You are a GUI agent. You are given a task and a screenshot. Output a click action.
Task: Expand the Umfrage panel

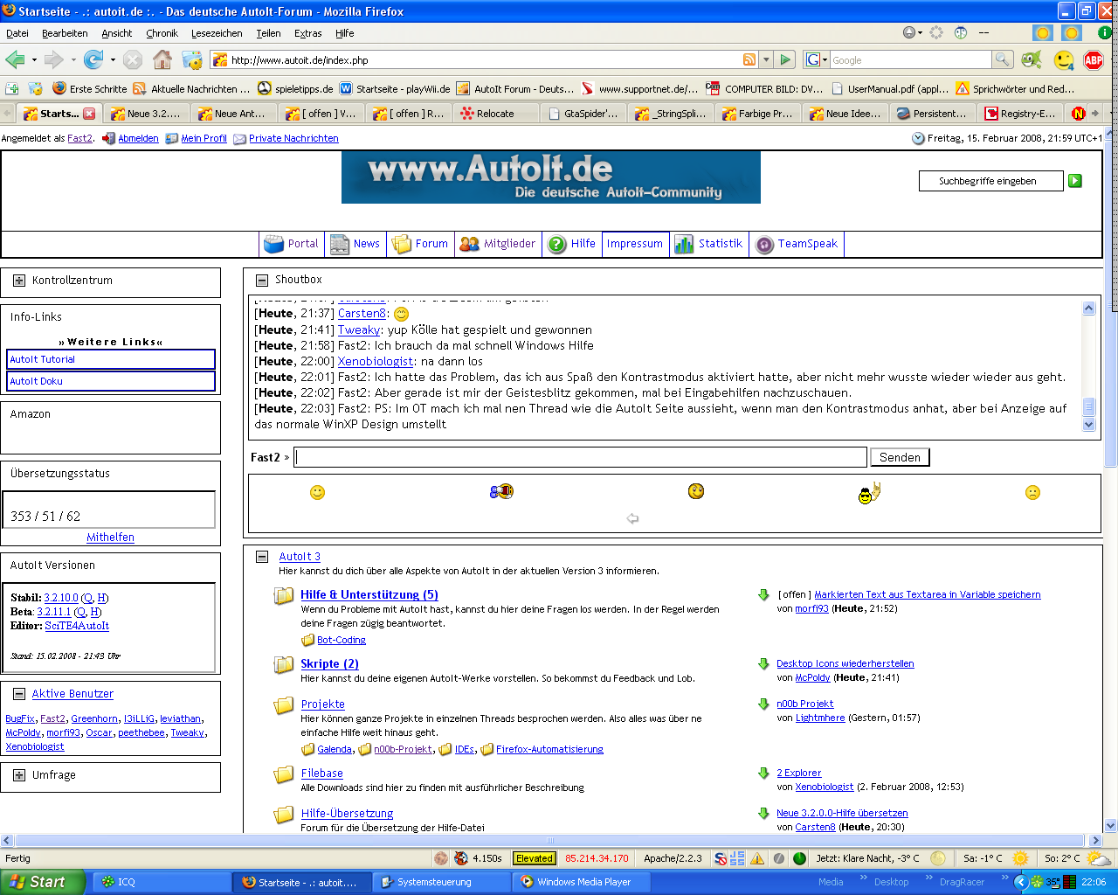(19, 775)
